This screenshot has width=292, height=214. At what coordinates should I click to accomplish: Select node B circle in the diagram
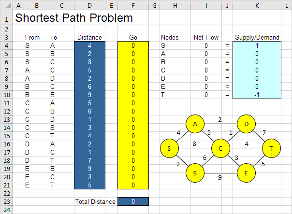click(195, 173)
